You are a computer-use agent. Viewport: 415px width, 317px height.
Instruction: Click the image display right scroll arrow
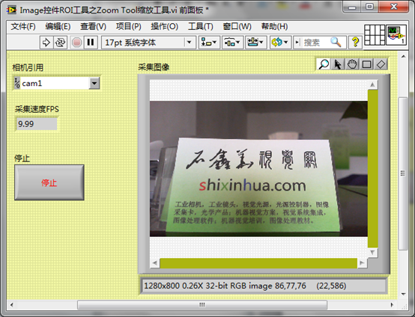coord(362,263)
